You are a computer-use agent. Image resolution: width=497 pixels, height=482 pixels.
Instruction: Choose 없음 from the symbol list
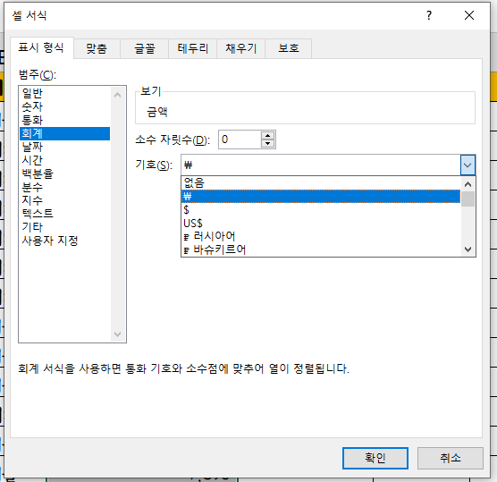click(x=321, y=183)
